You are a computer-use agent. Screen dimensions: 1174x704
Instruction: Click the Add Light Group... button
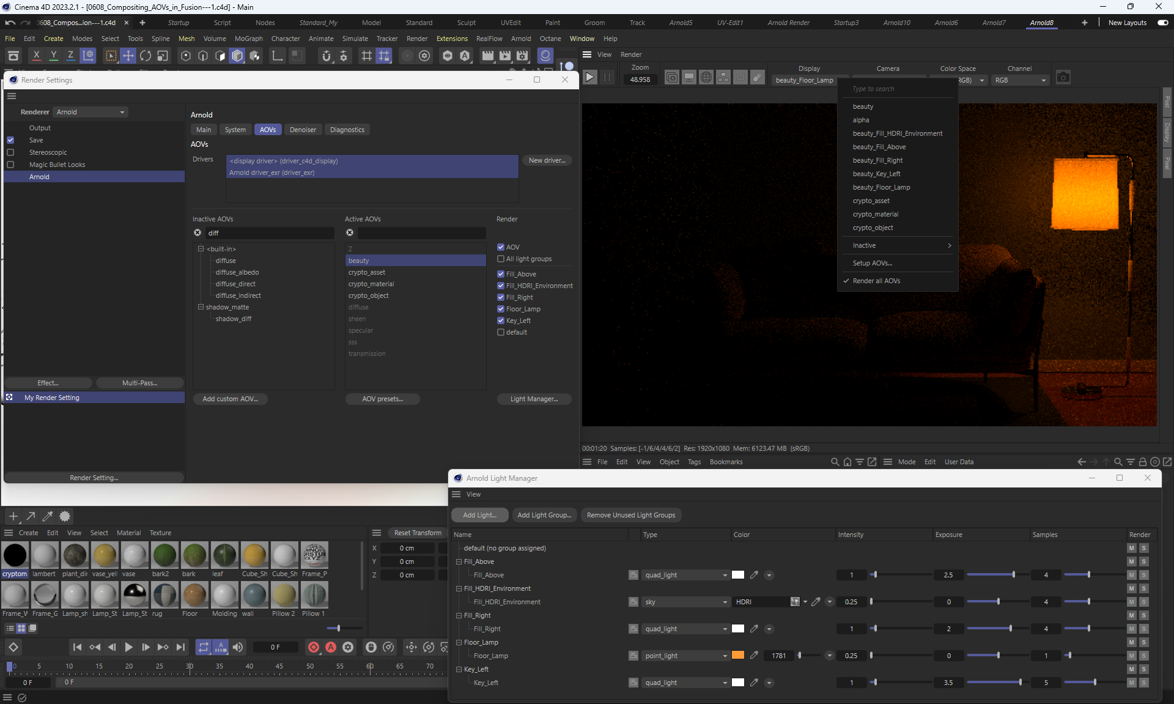[x=544, y=515]
